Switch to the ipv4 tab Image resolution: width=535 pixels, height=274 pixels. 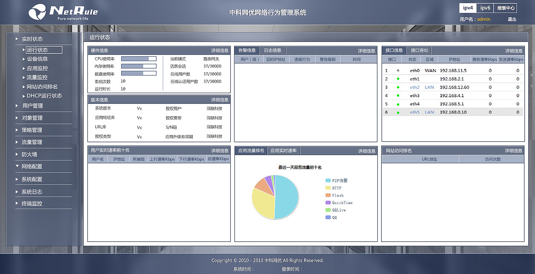click(x=468, y=8)
